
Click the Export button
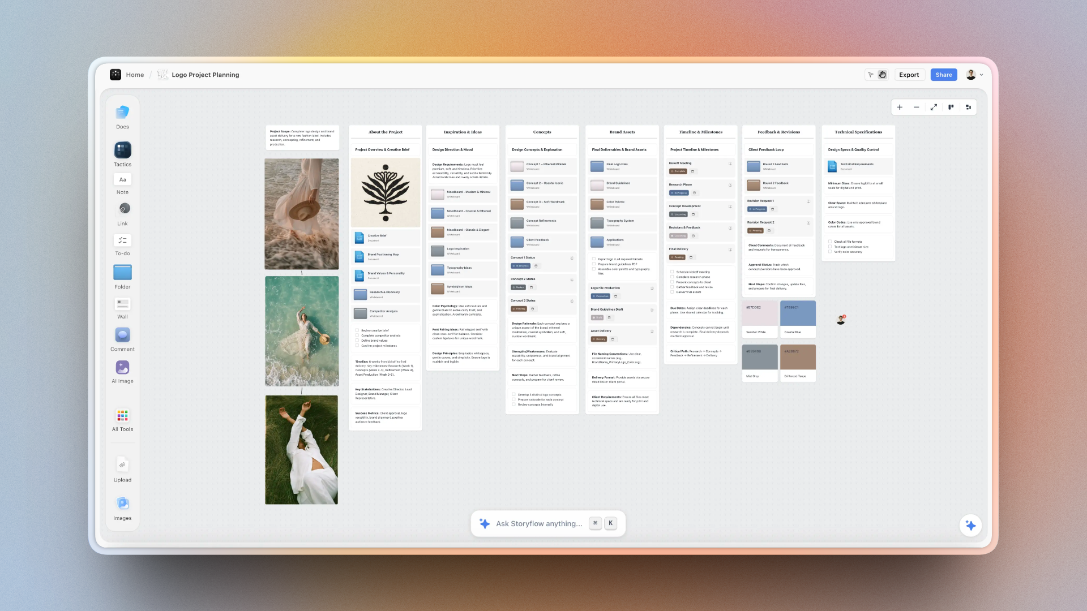909,74
